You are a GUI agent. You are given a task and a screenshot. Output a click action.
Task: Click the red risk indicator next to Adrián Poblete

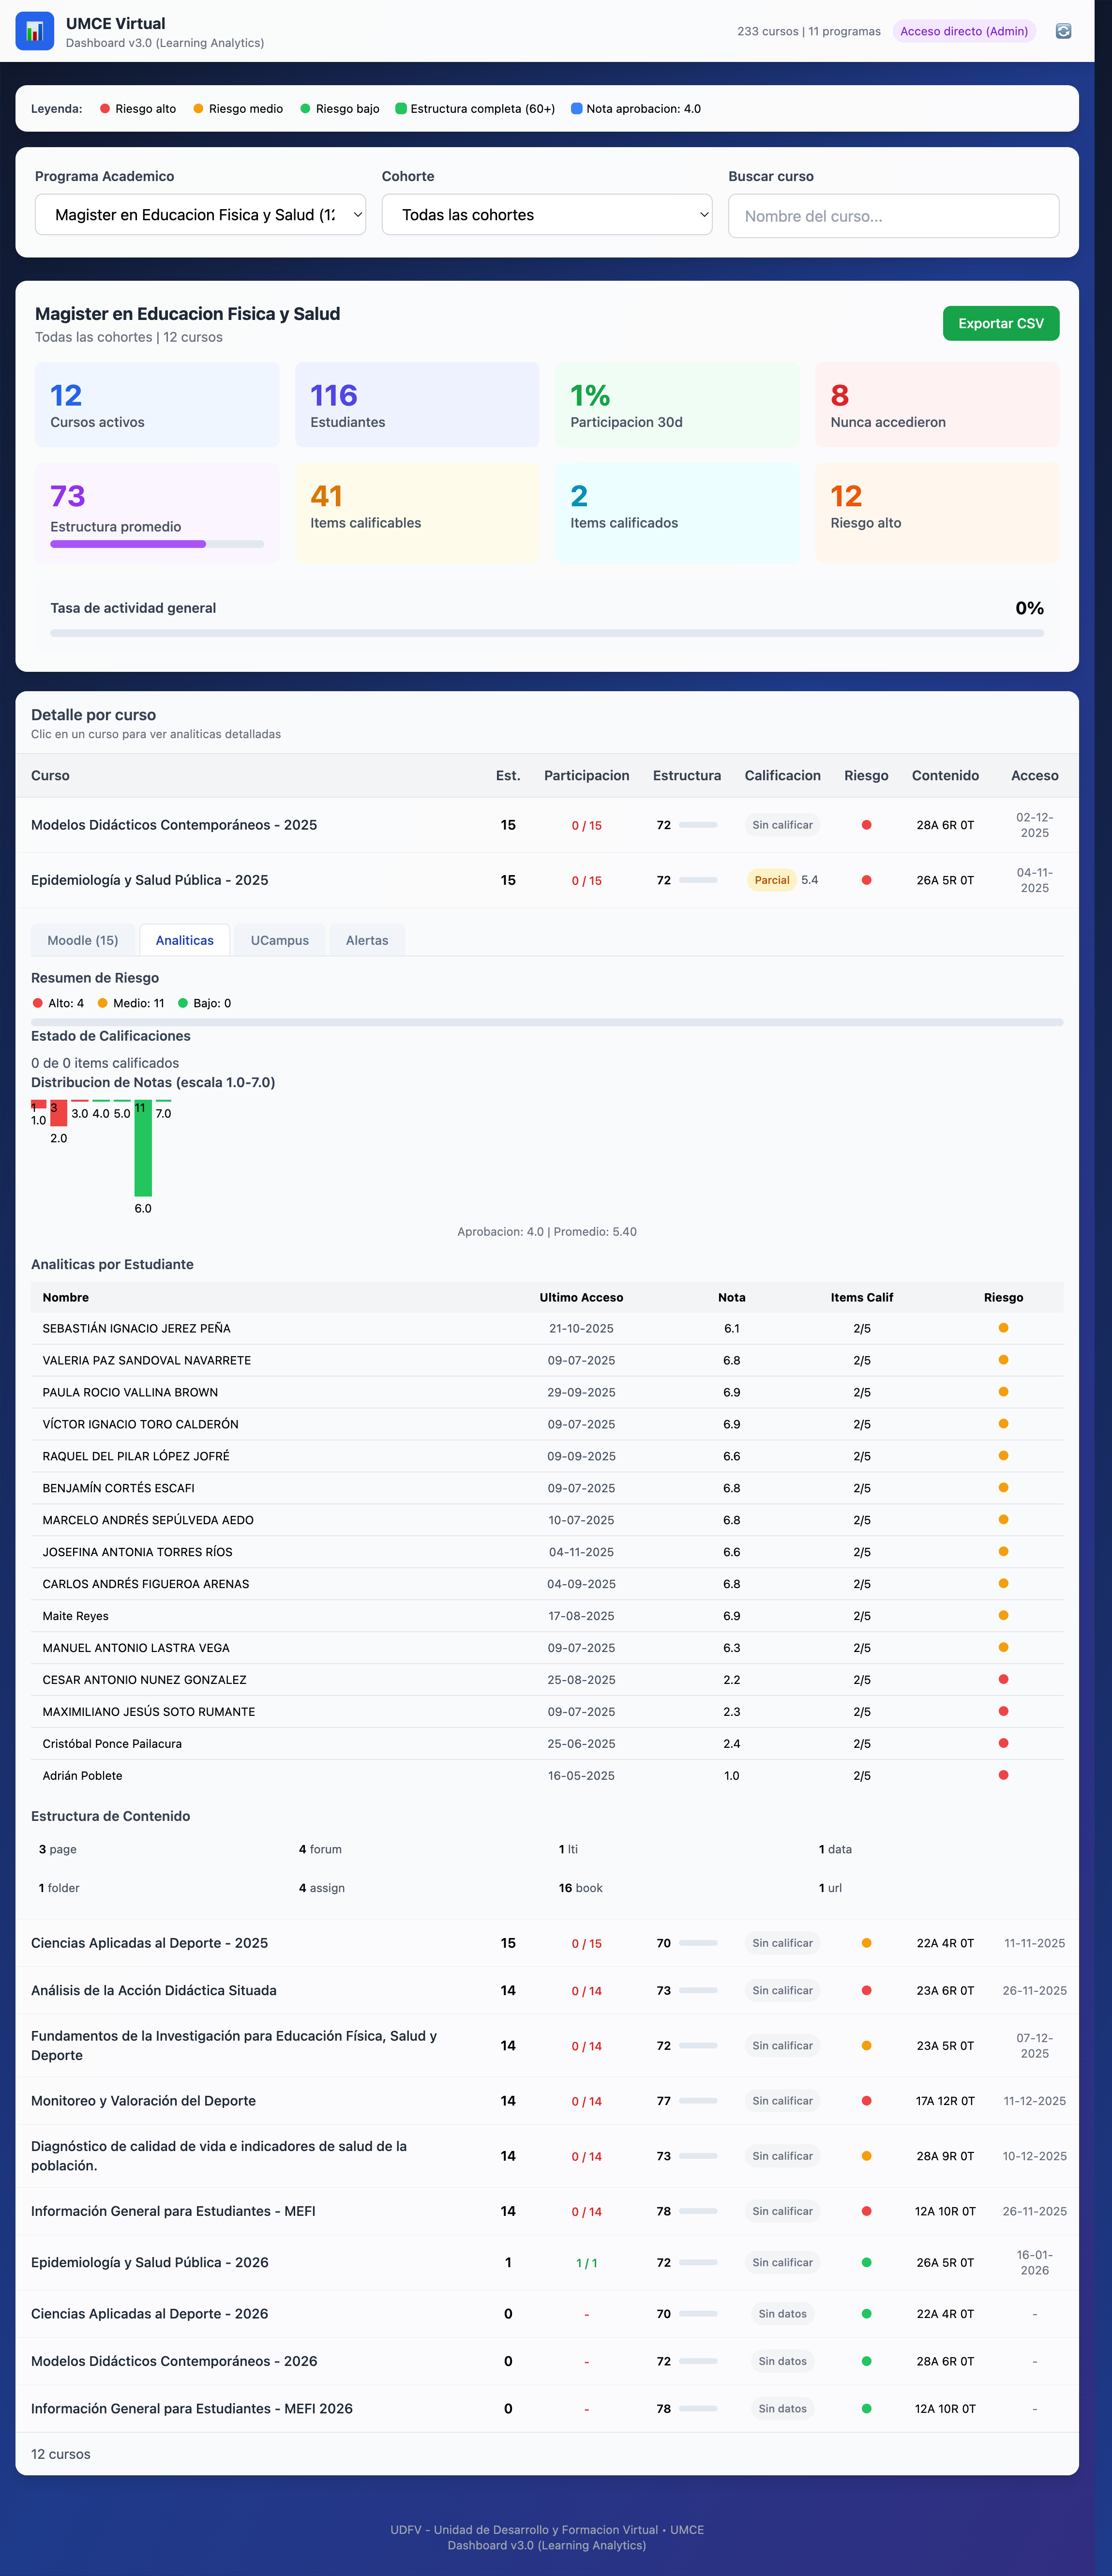pyautogui.click(x=1003, y=1775)
